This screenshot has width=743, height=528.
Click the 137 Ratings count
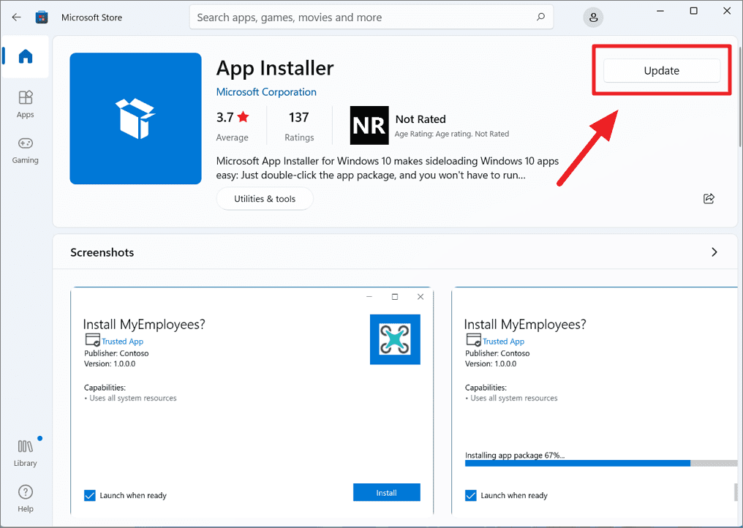299,127
